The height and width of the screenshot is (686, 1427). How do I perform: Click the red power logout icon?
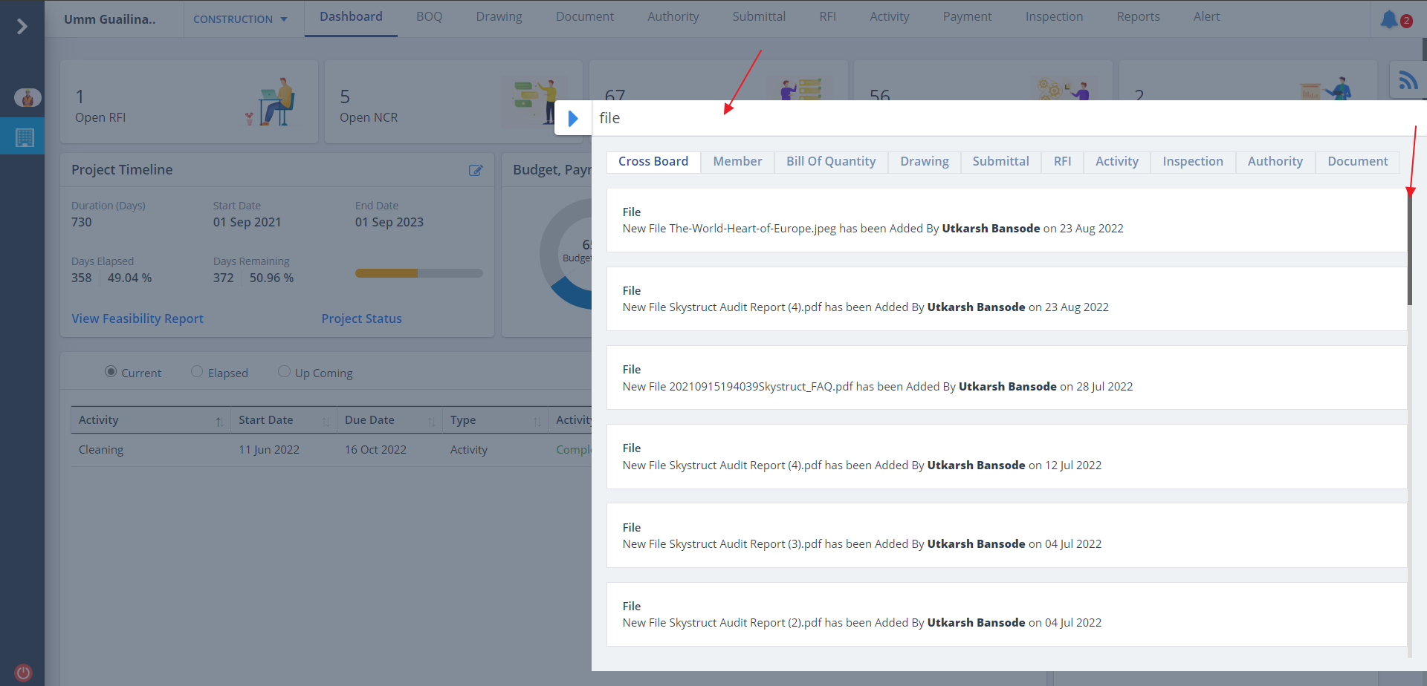24,673
